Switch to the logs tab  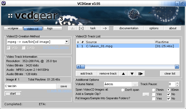click(53, 28)
